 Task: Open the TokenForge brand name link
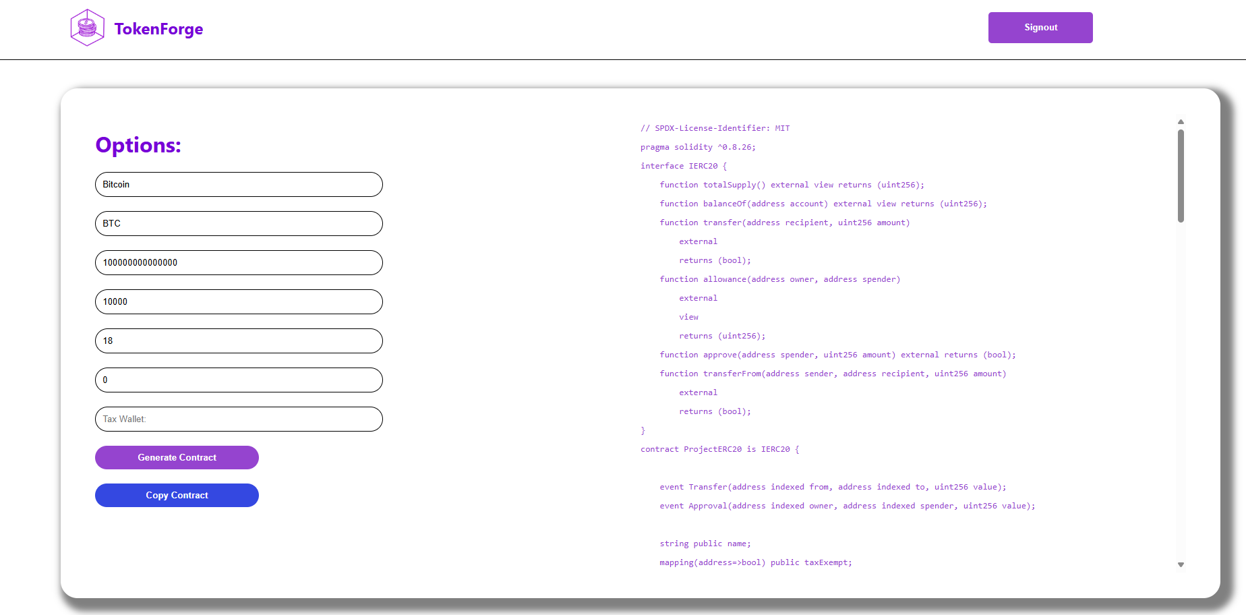coord(158,29)
